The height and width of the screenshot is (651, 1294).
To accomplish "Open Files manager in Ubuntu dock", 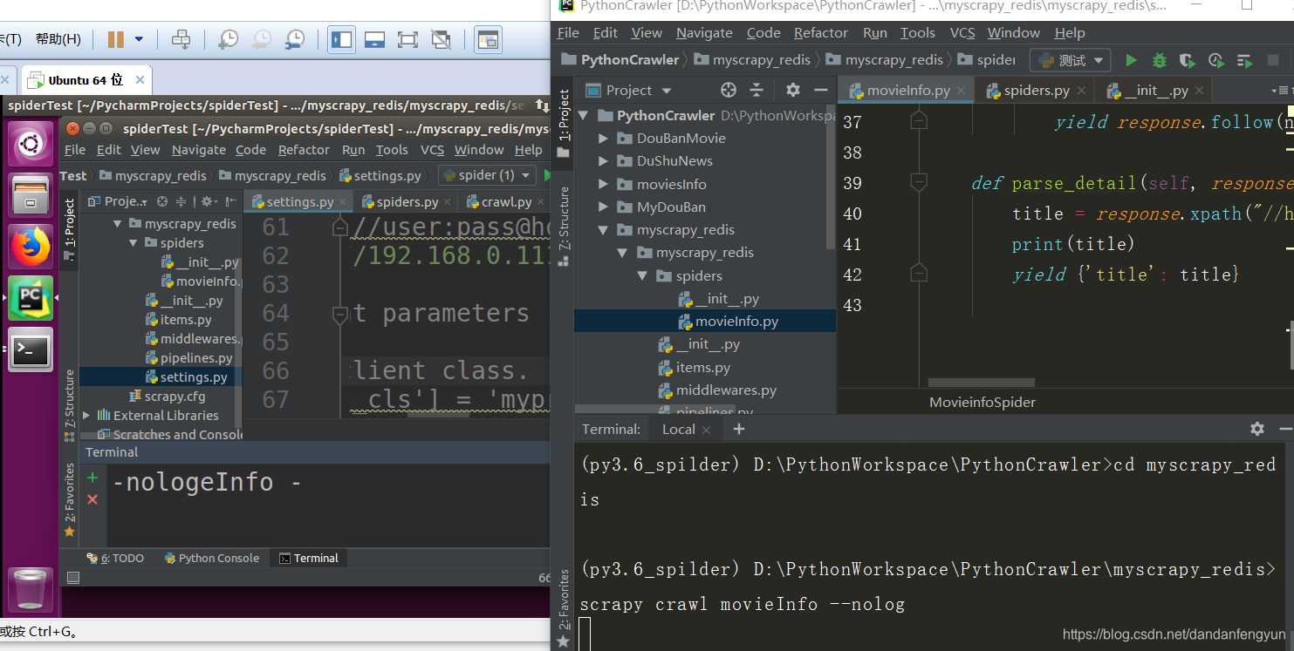I will tap(31, 195).
